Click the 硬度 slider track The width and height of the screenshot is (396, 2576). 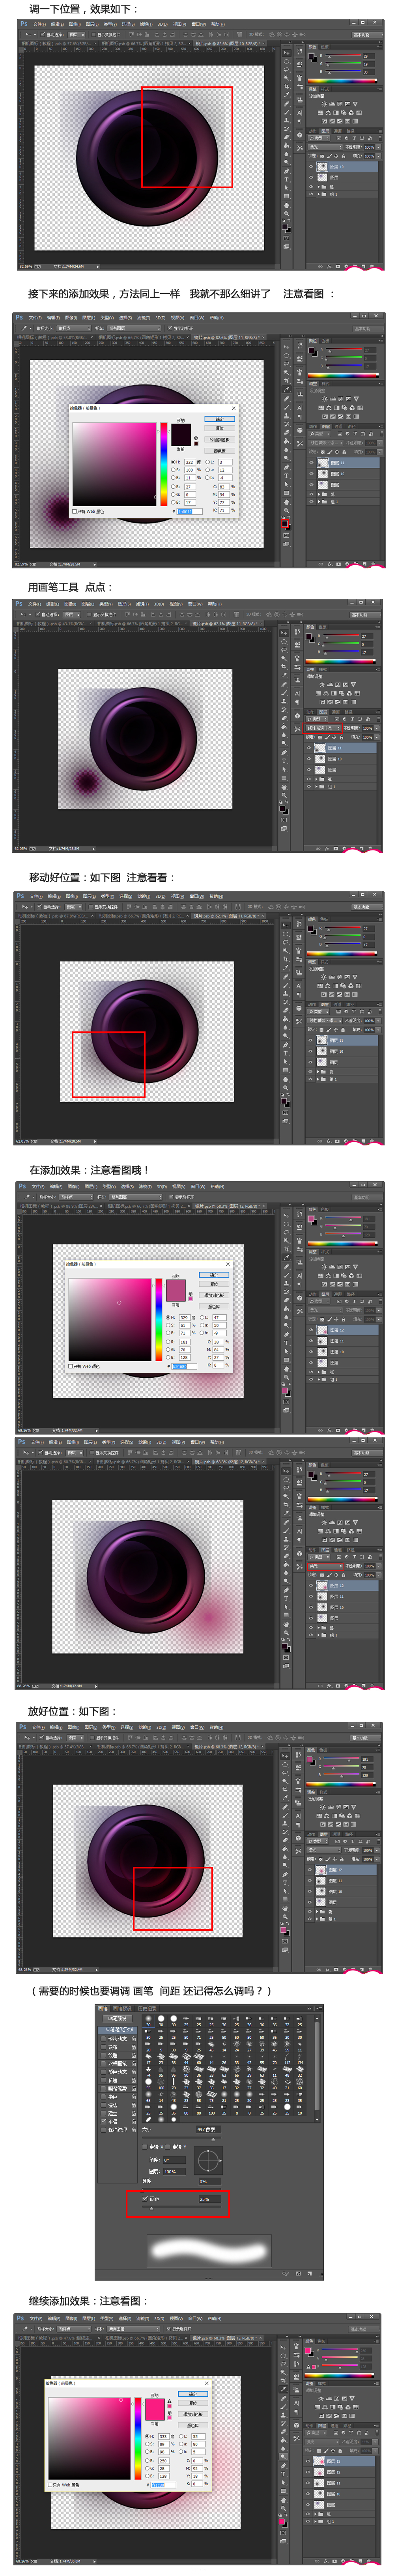coord(181,2189)
